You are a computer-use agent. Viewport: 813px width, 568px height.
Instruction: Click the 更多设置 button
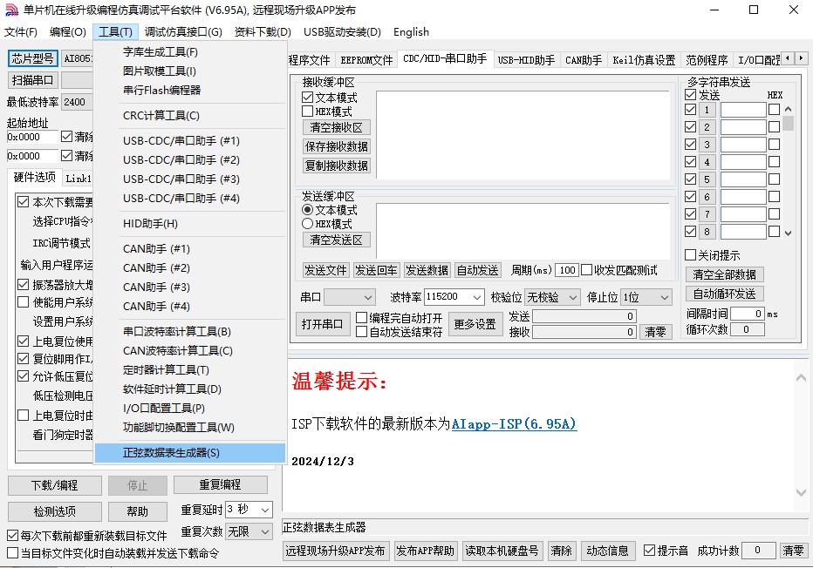point(475,324)
